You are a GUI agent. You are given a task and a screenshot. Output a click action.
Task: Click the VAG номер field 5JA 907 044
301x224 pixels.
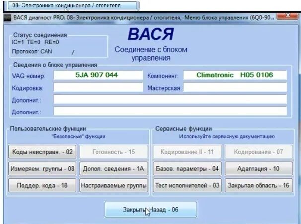[98, 75]
